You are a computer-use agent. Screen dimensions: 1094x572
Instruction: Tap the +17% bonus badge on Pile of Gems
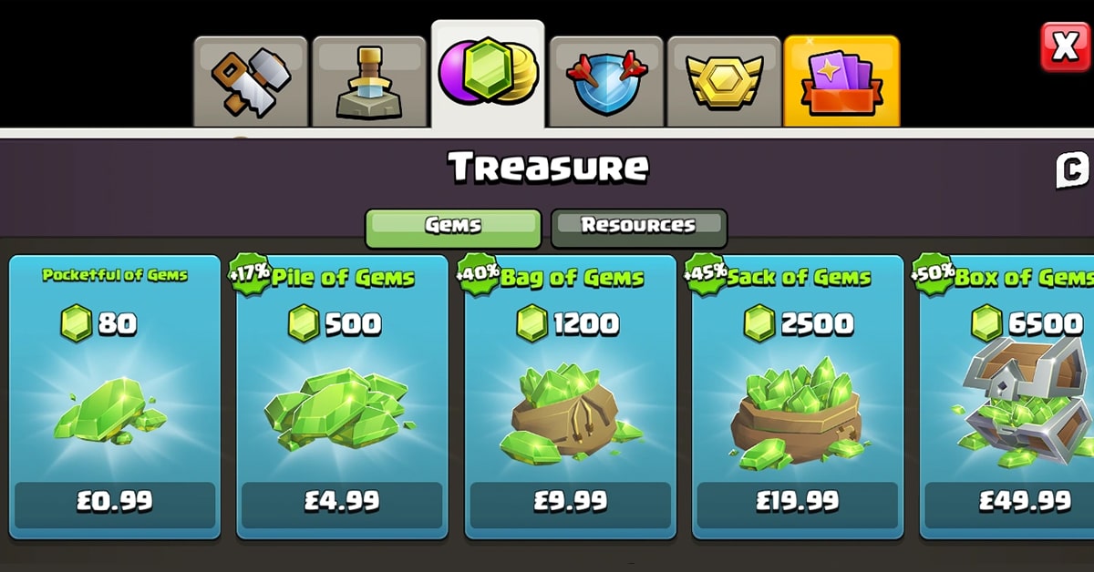coord(250,274)
